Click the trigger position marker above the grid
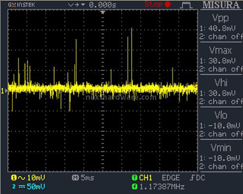This screenshot has width=243, height=194. point(103,12)
